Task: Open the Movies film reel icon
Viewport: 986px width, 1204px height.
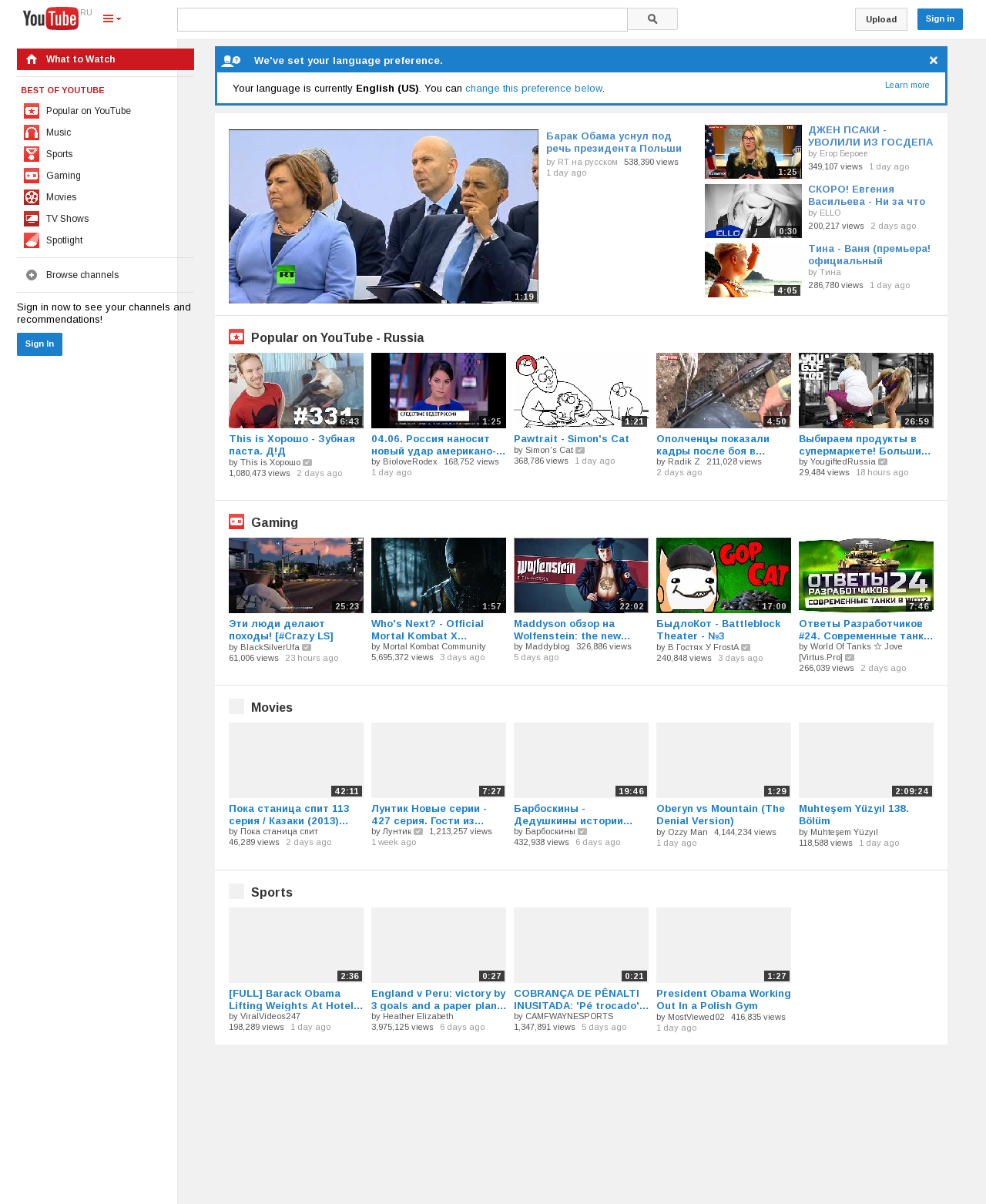Action: [32, 197]
